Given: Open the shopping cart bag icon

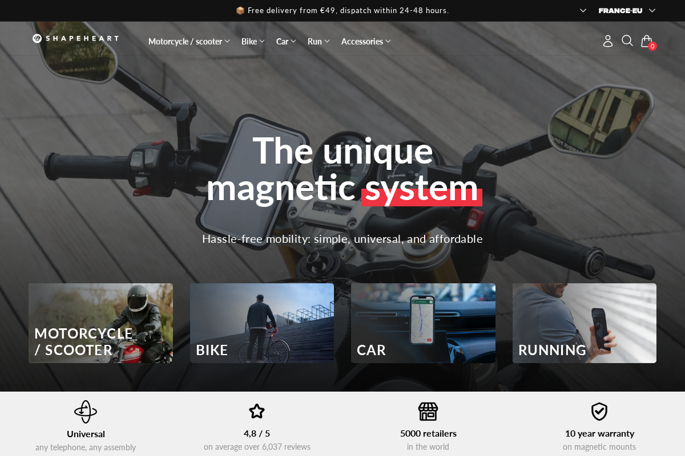Looking at the screenshot, I should click(646, 40).
